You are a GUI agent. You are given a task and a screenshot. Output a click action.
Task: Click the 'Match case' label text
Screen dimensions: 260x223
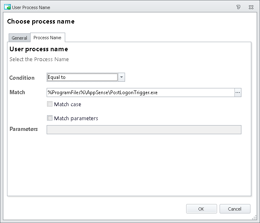[x=68, y=104]
